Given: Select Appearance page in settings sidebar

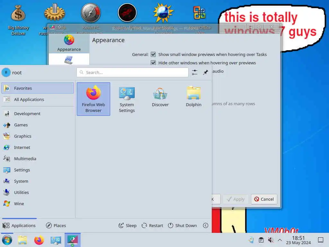Looking at the screenshot, I should tap(69, 43).
